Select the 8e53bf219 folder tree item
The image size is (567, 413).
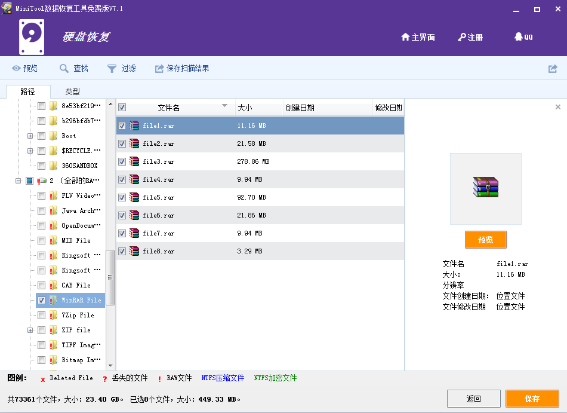[x=81, y=106]
